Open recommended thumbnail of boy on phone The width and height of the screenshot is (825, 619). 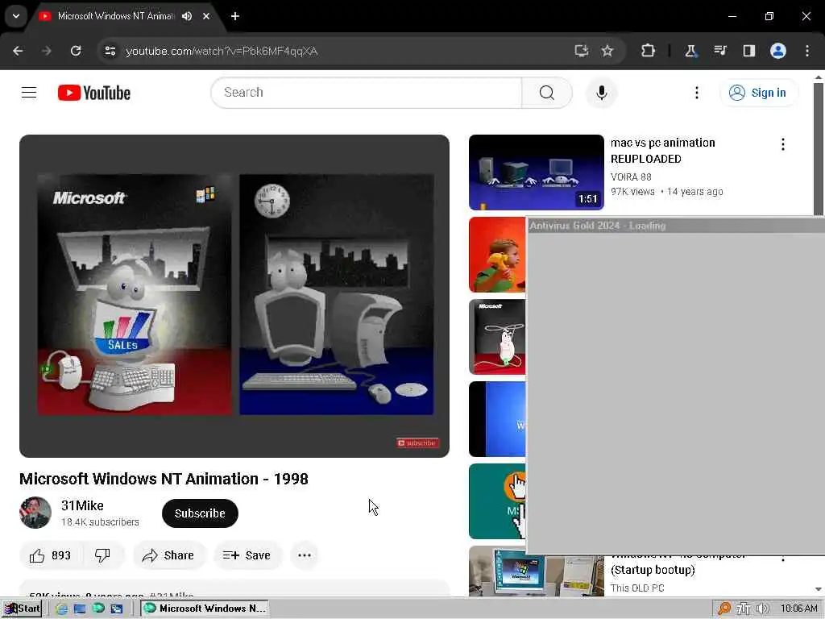coord(497,254)
